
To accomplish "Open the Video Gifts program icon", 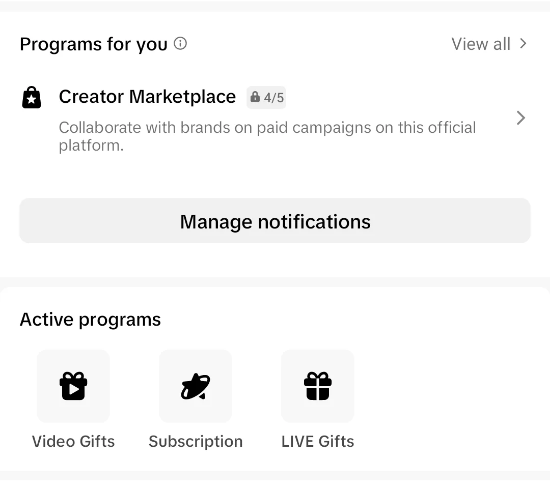I will coord(73,386).
